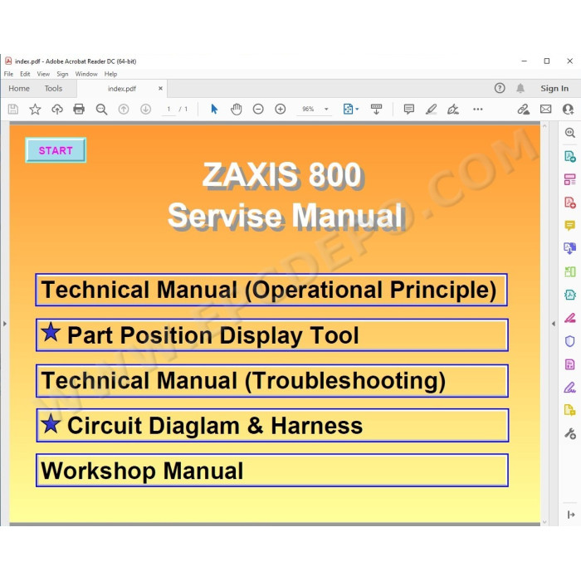Click the Save file icon
Viewport: 581px width, 581px height.
(x=13, y=109)
